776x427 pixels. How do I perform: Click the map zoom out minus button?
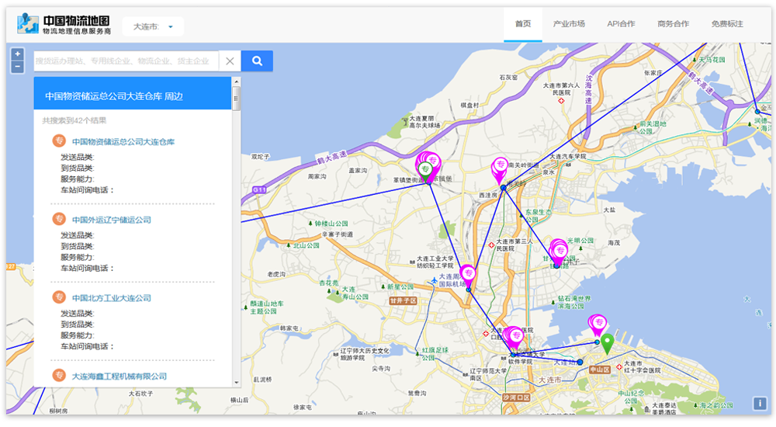tap(17, 66)
